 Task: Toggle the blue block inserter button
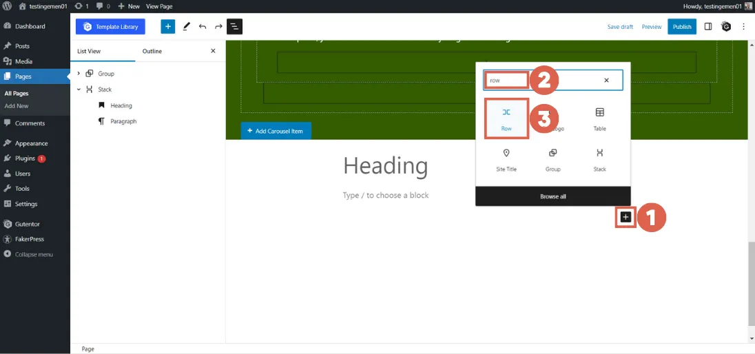pyautogui.click(x=168, y=26)
